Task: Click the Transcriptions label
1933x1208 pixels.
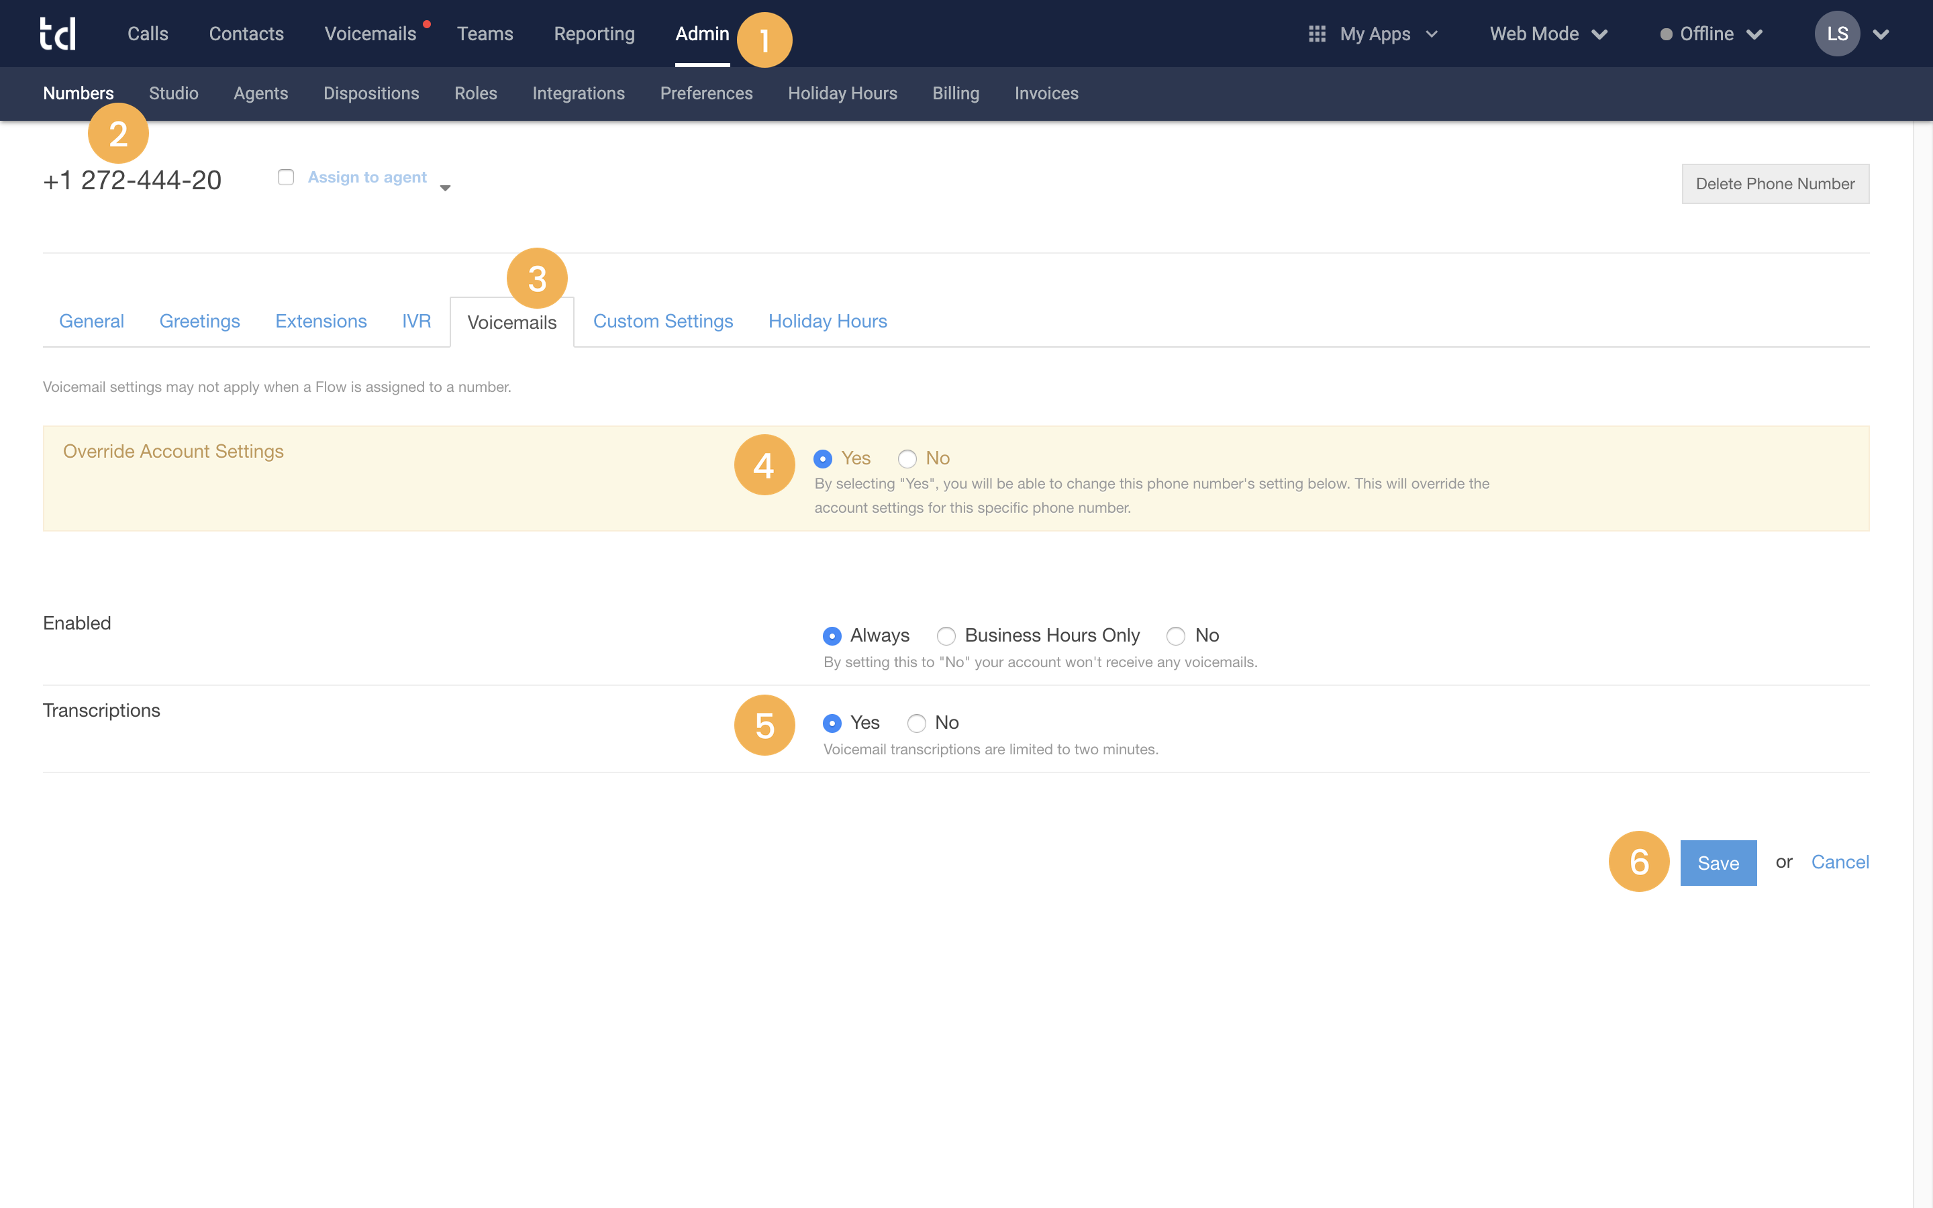Action: tap(101, 710)
